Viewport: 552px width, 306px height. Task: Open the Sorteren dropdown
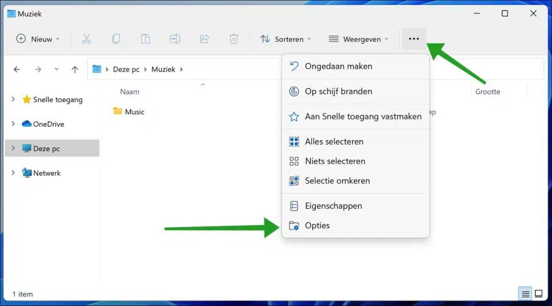(x=286, y=39)
